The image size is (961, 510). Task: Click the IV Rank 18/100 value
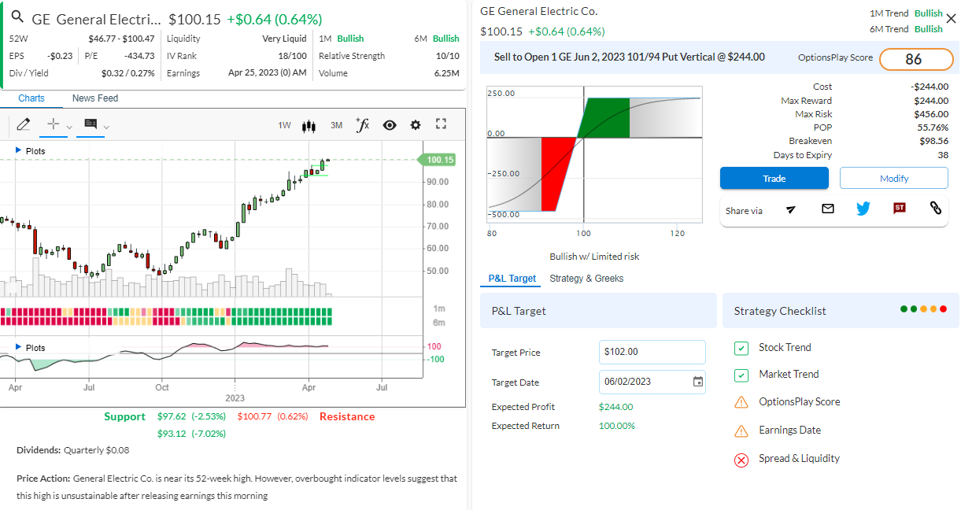coord(292,56)
